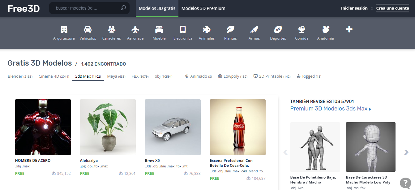Click Iniciar sesión link
Viewport: 415px width, 190px height.
tap(354, 8)
